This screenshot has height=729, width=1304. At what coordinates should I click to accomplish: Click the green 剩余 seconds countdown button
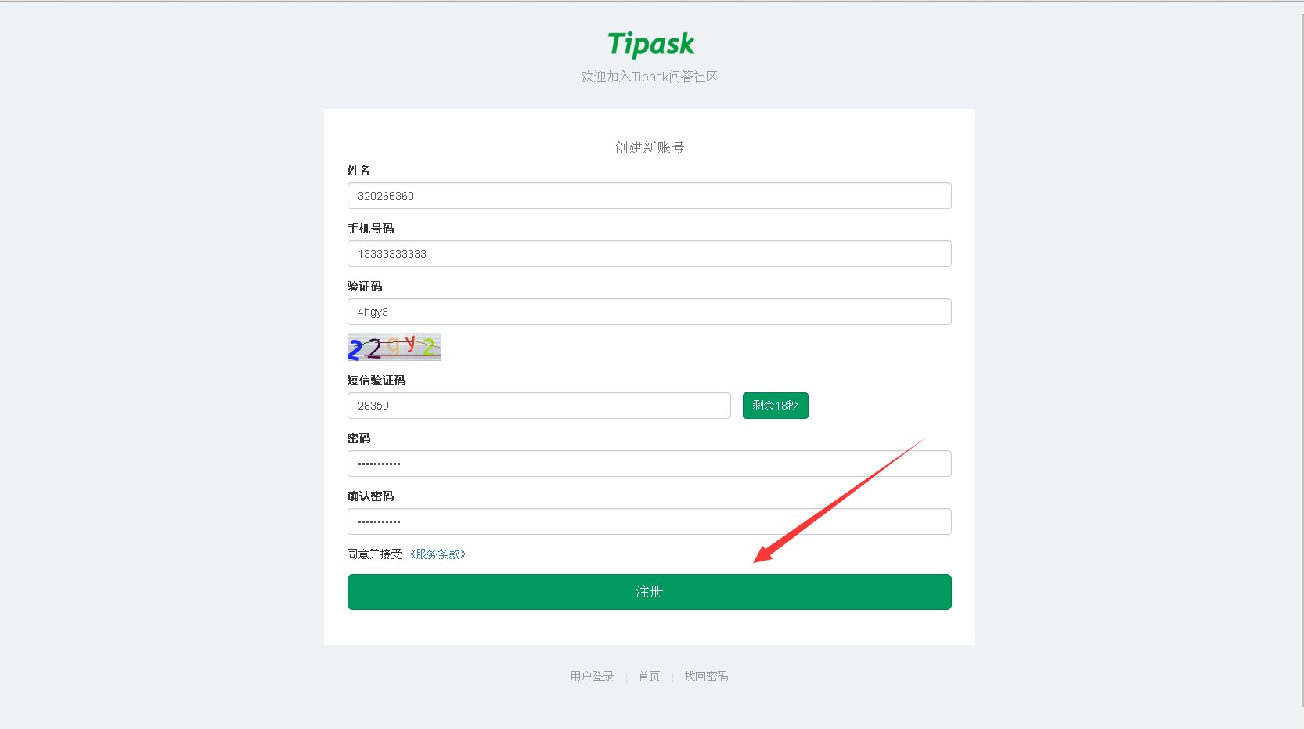[776, 406]
